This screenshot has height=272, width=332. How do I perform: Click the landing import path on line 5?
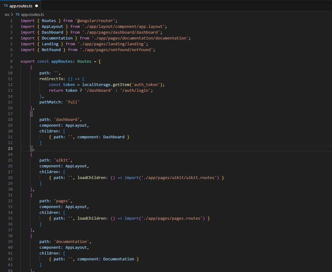point(112,44)
